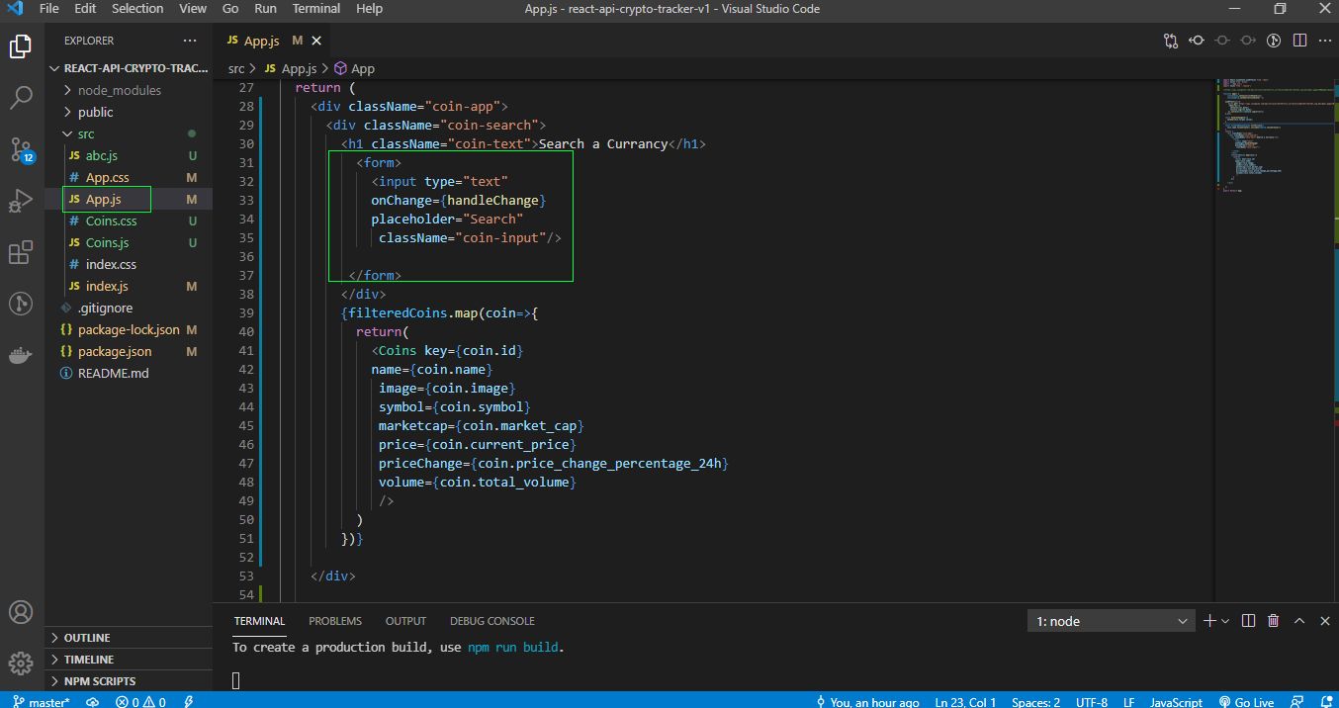Open Explorer Views and More Actions ellipsis
Viewport: 1339px width, 708px height.
pos(190,41)
